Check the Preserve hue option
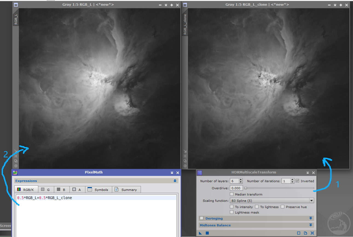The image size is (353, 237). pos(283,207)
